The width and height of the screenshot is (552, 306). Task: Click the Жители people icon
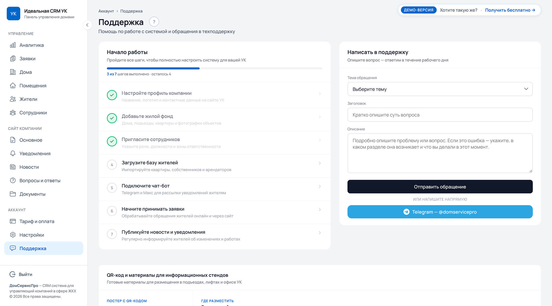pyautogui.click(x=13, y=99)
